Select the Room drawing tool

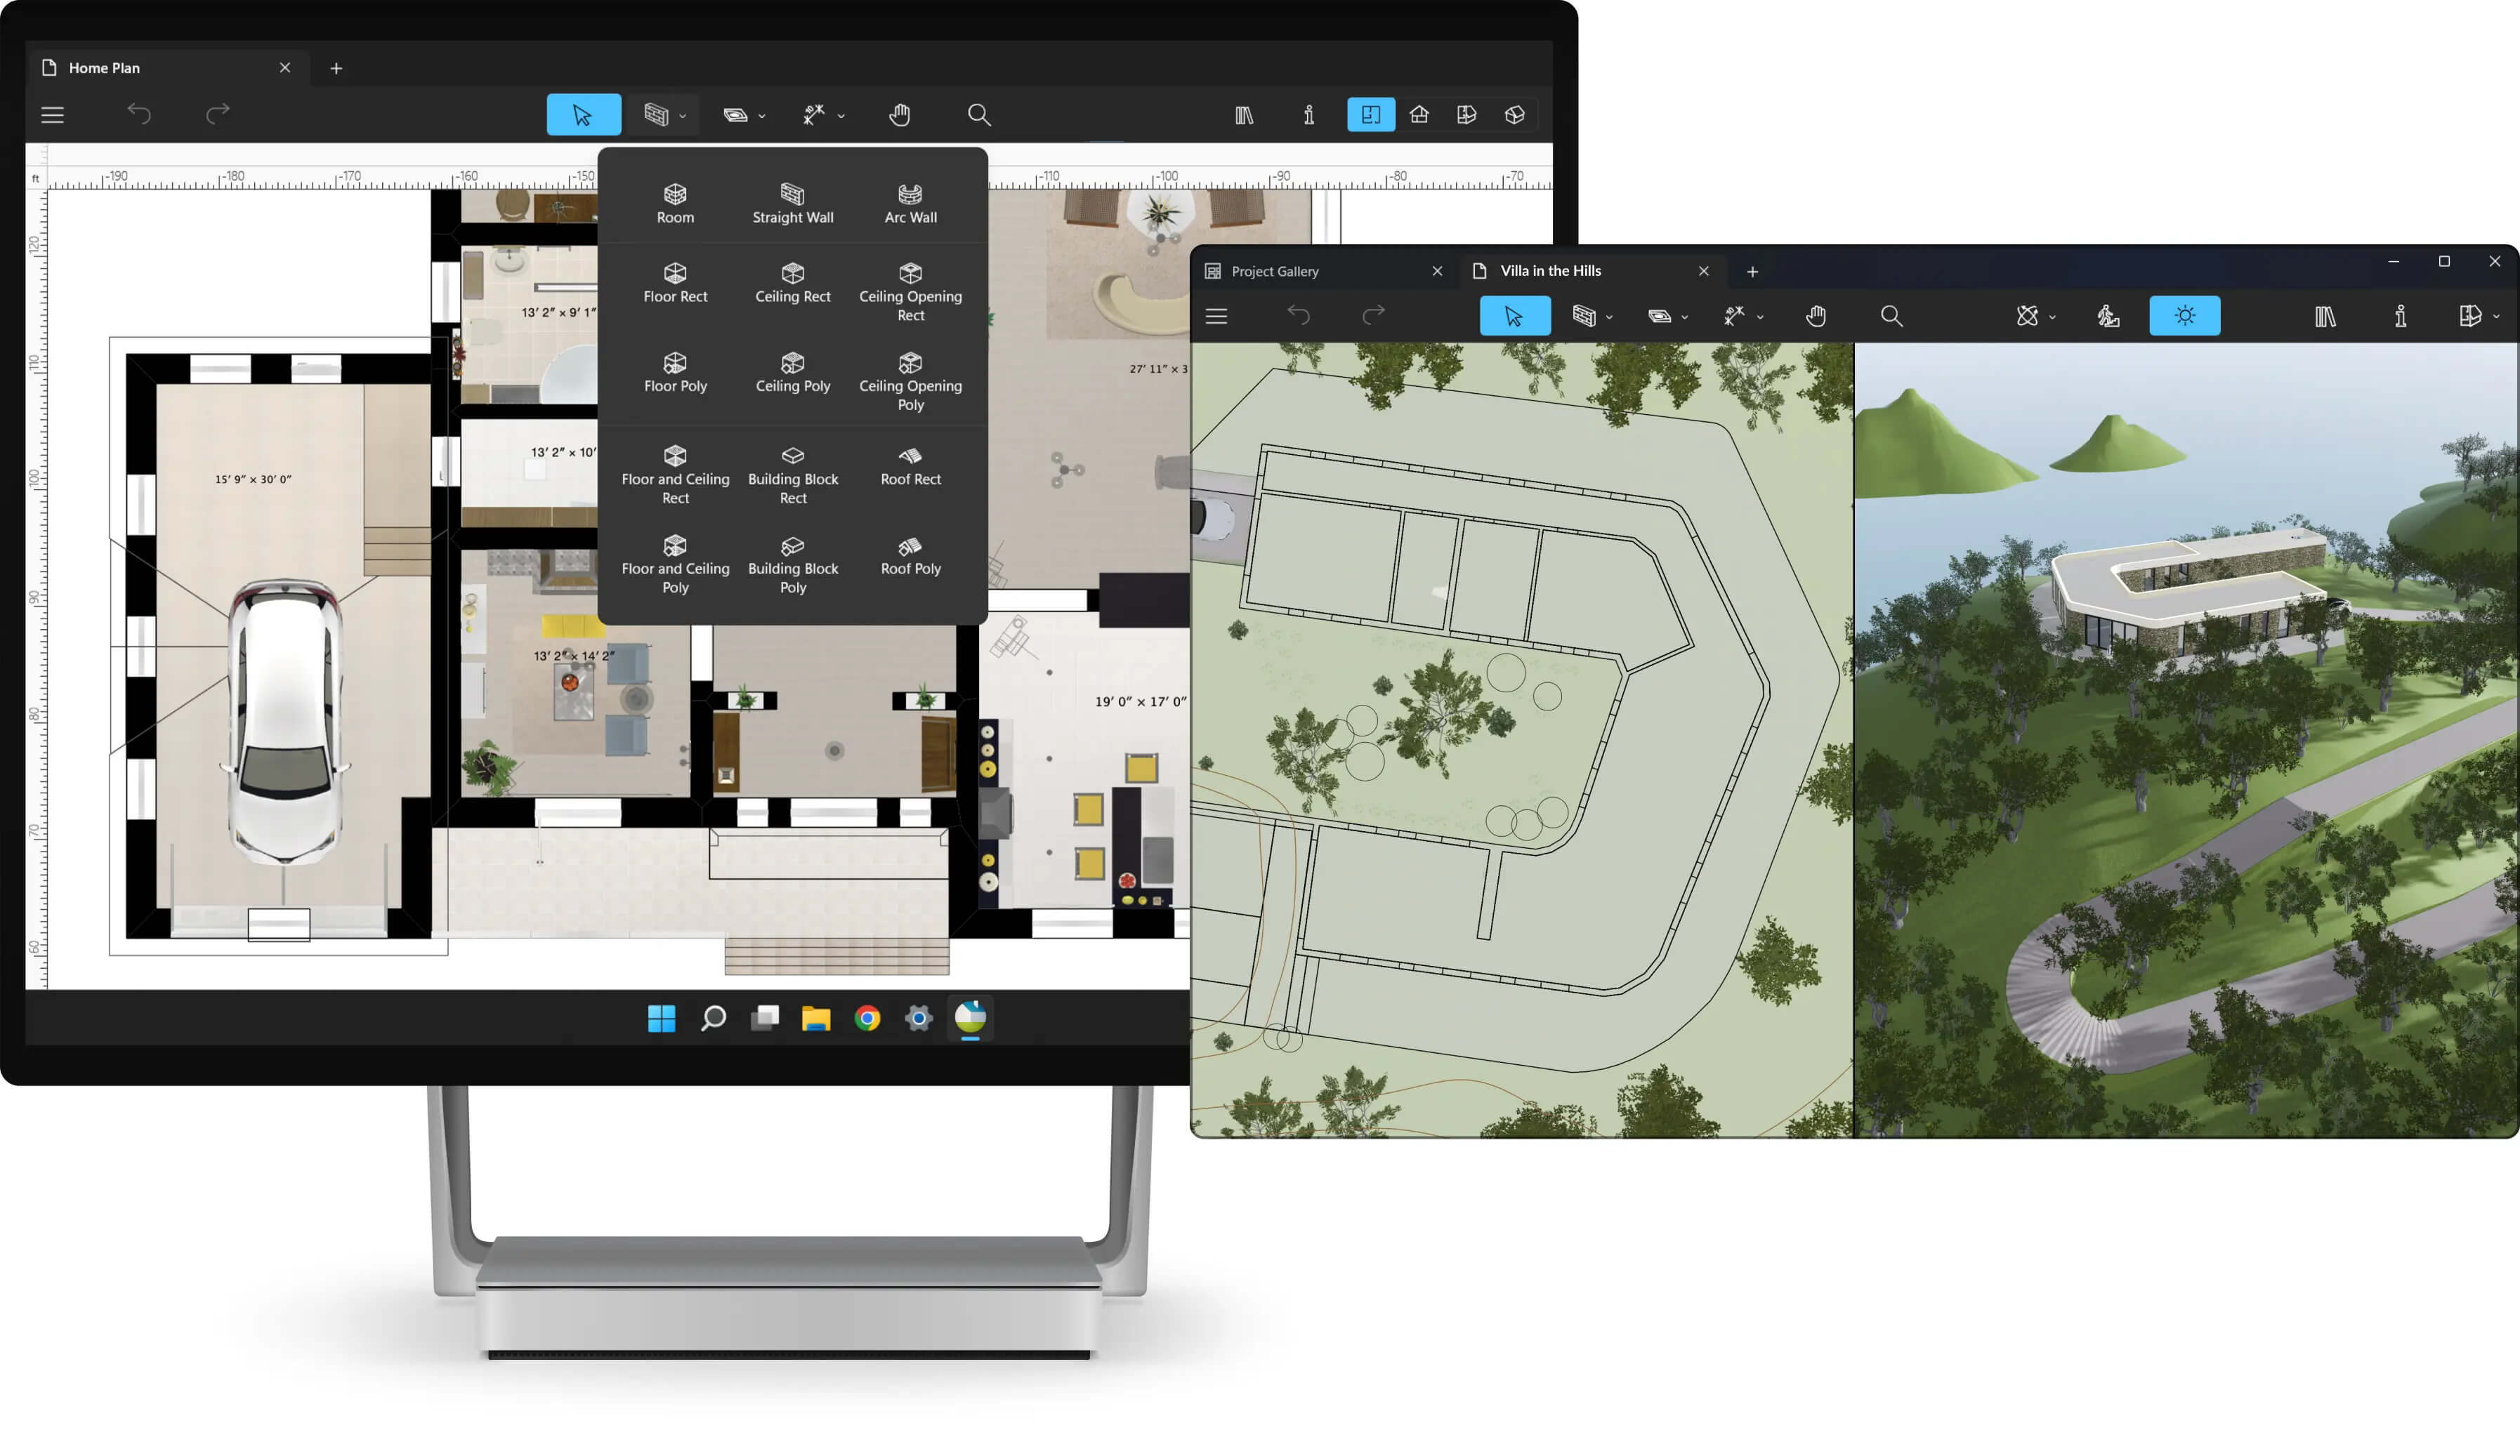click(674, 199)
